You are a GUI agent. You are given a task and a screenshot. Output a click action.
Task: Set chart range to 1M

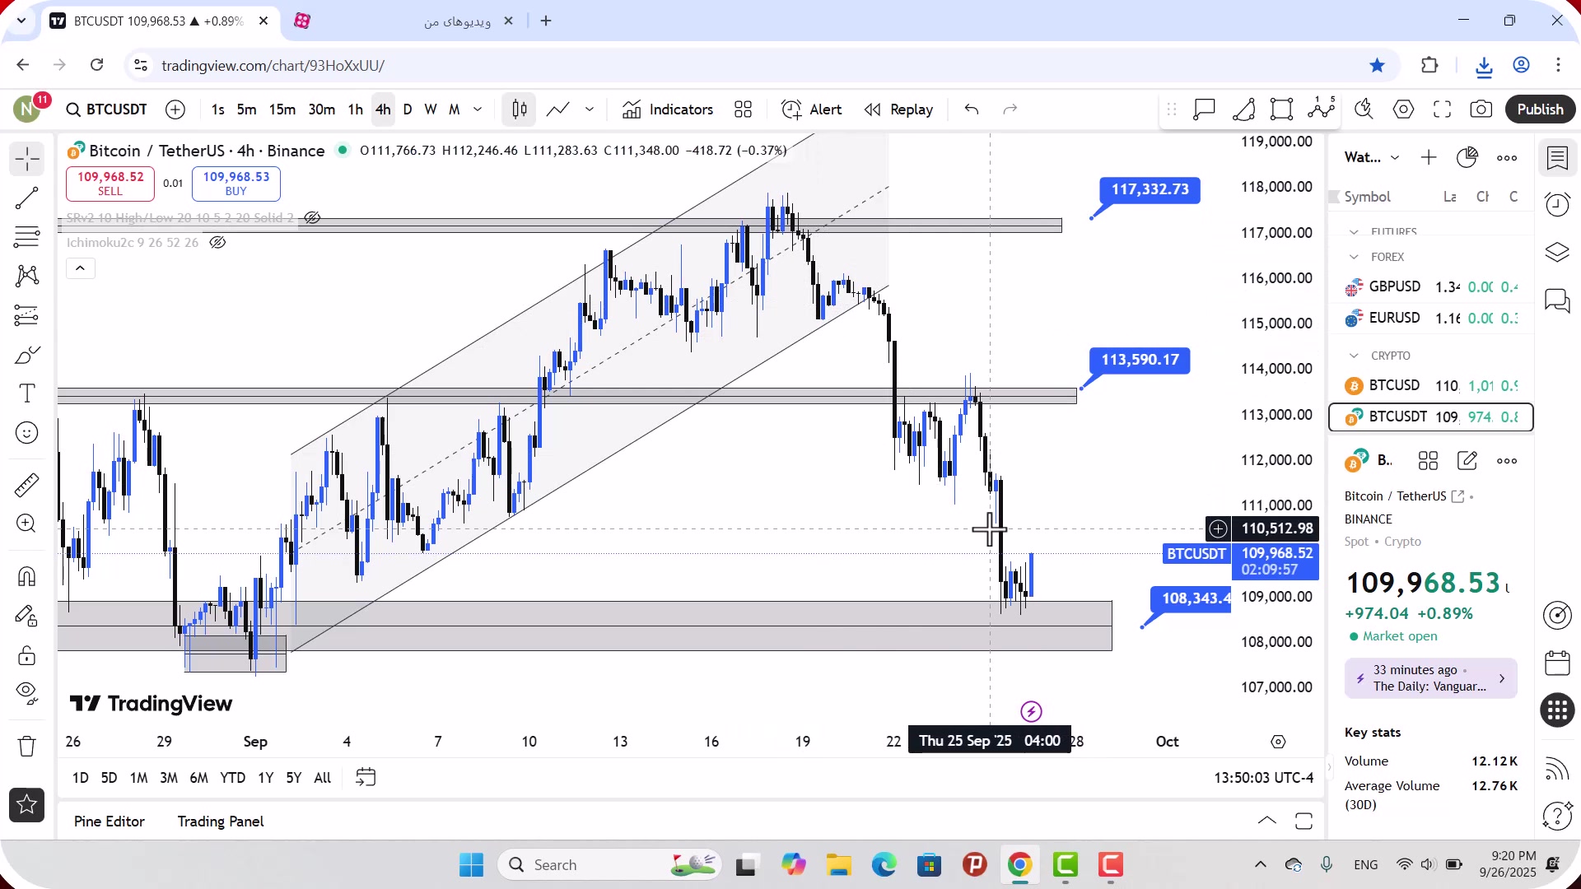coord(139,778)
